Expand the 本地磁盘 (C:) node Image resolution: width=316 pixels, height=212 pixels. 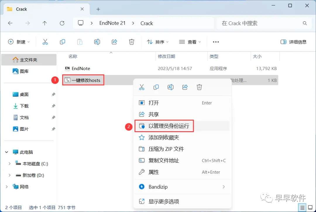pos(9,164)
